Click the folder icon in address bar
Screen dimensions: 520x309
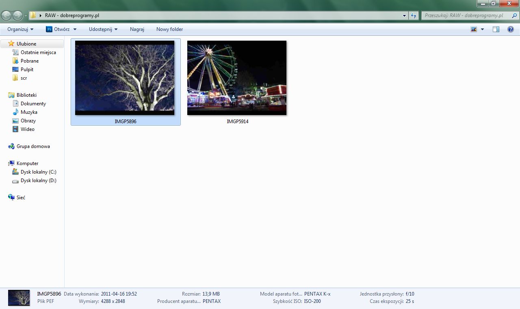pyautogui.click(x=33, y=15)
